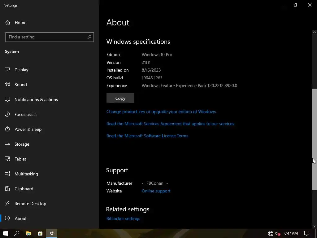
Task: Click the Storage drive icon
Action: pos(7,144)
